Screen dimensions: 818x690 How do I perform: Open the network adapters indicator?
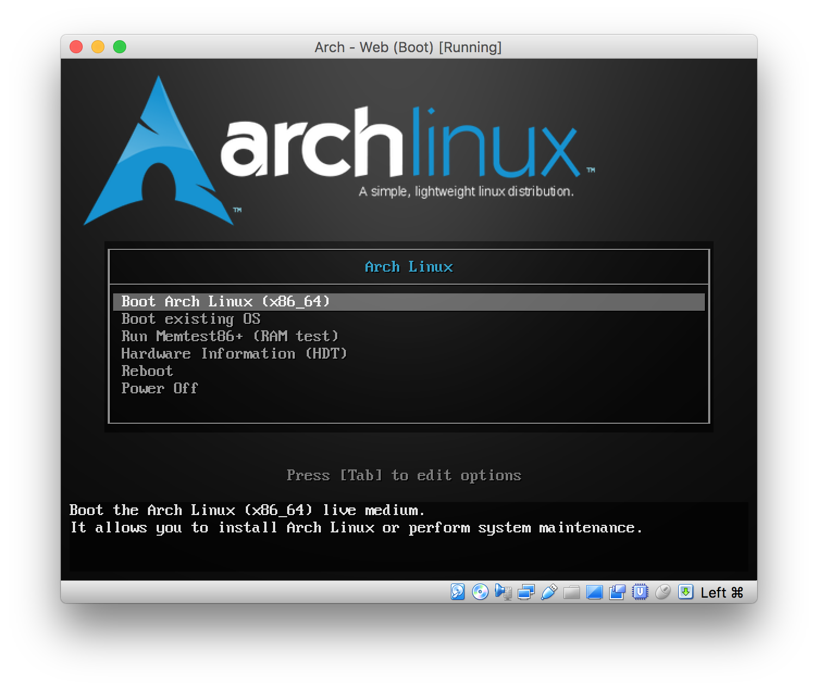[x=526, y=592]
